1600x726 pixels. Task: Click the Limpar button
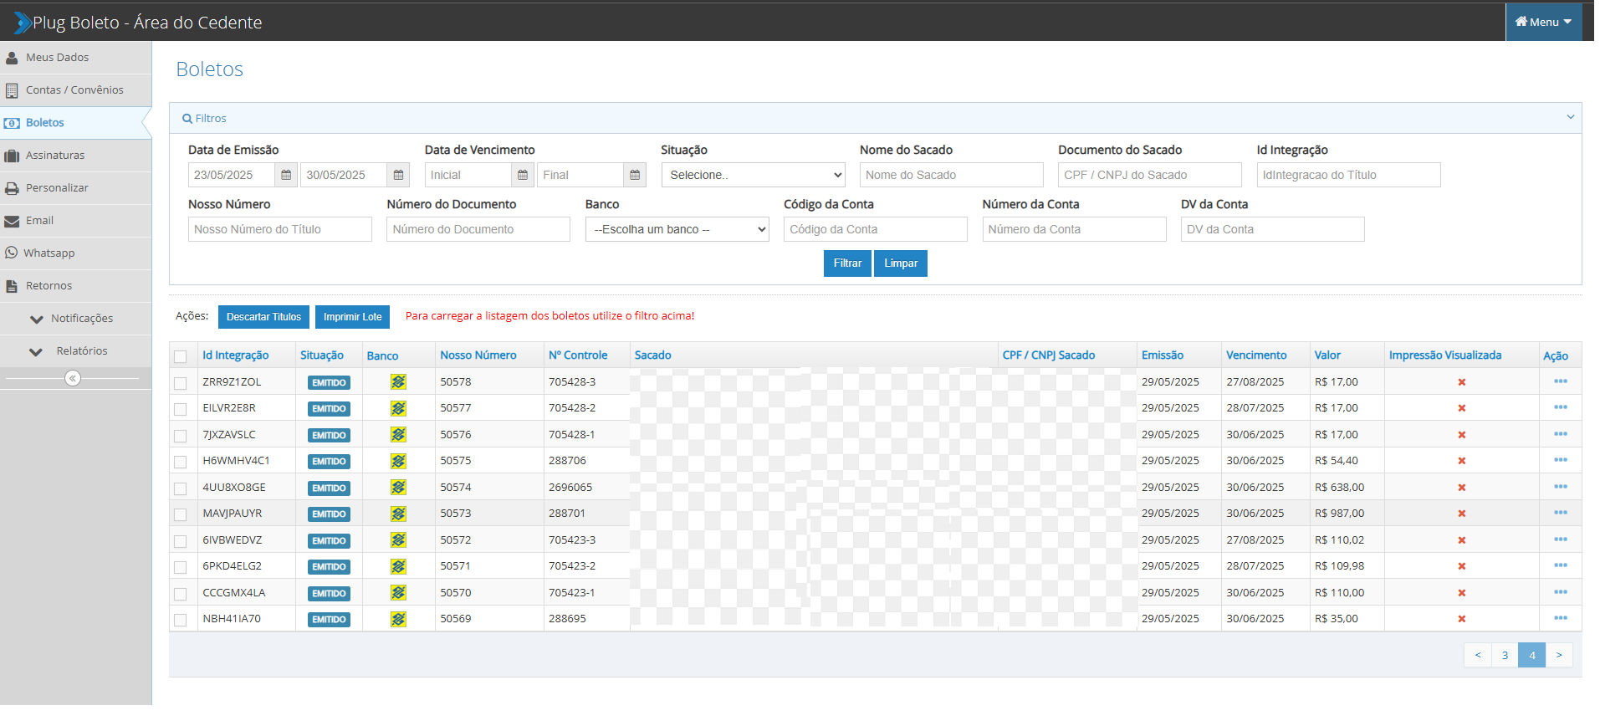click(901, 263)
